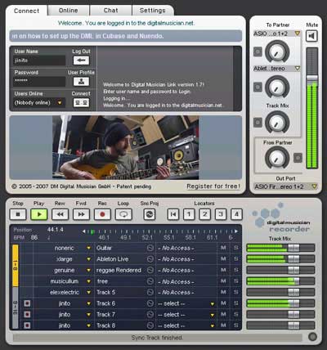
Task: Click the Stop transport button
Action: (18, 214)
